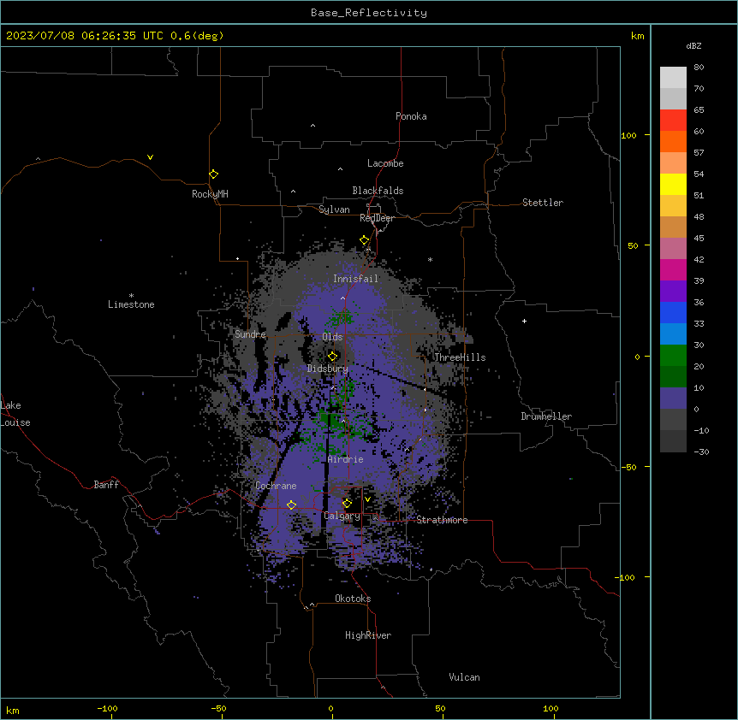Select the asterisk marker above Limestone label

(131, 295)
